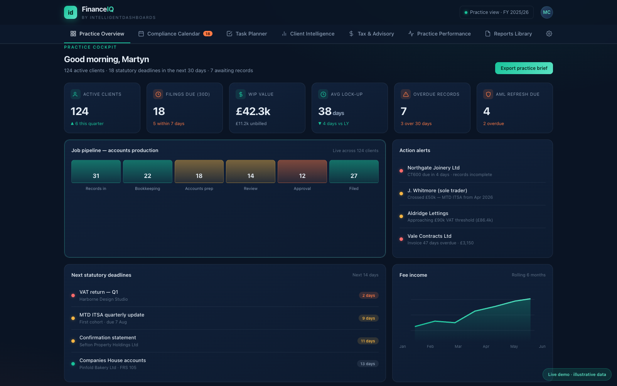Click the £42.3k WIP value figure
Image resolution: width=617 pixels, height=386 pixels.
[253, 112]
